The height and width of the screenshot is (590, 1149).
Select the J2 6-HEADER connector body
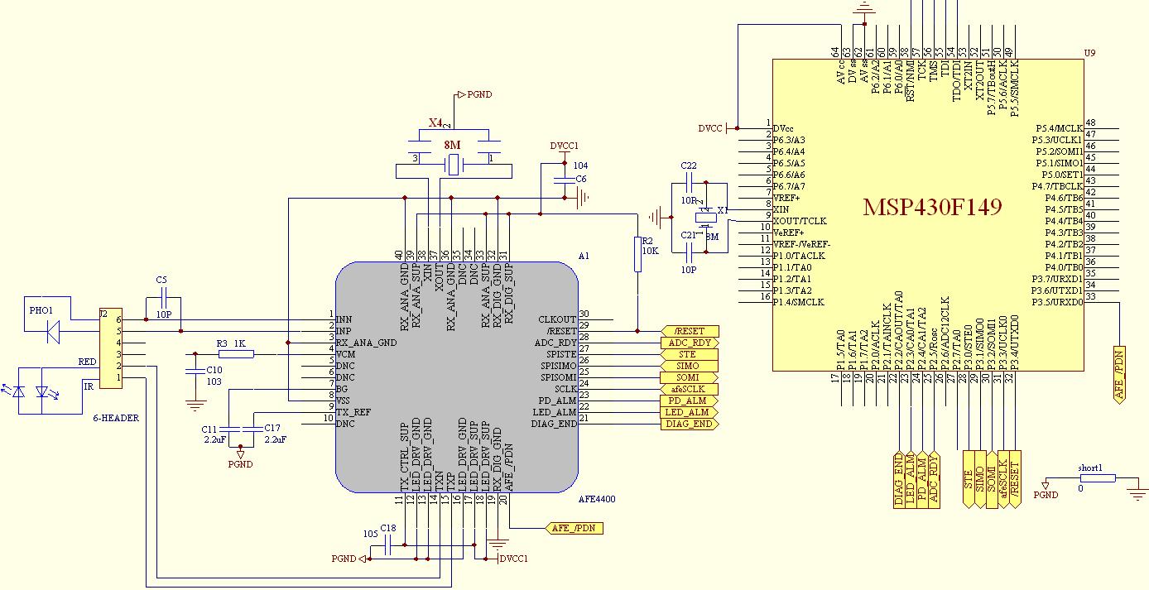coord(111,348)
